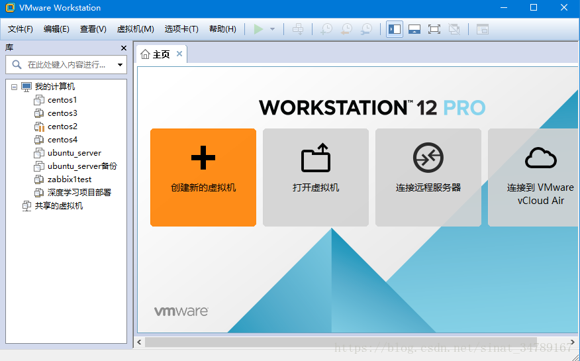The image size is (580, 361).
Task: Open the snapshot manager icon
Action: coord(366,29)
